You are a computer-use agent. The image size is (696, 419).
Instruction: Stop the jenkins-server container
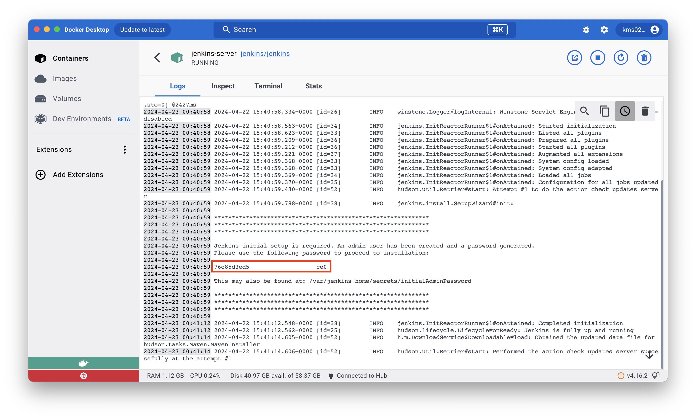(598, 58)
